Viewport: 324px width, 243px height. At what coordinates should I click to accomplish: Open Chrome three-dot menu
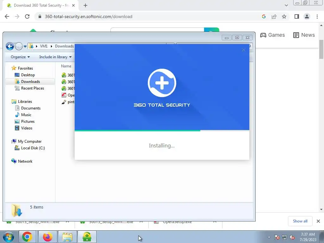point(317,16)
